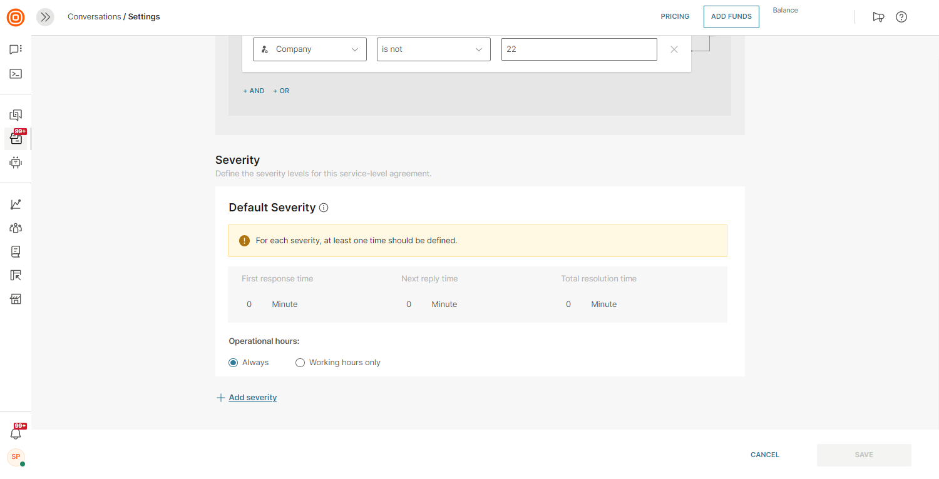
Task: Click the value field containing 22
Action: click(x=579, y=49)
